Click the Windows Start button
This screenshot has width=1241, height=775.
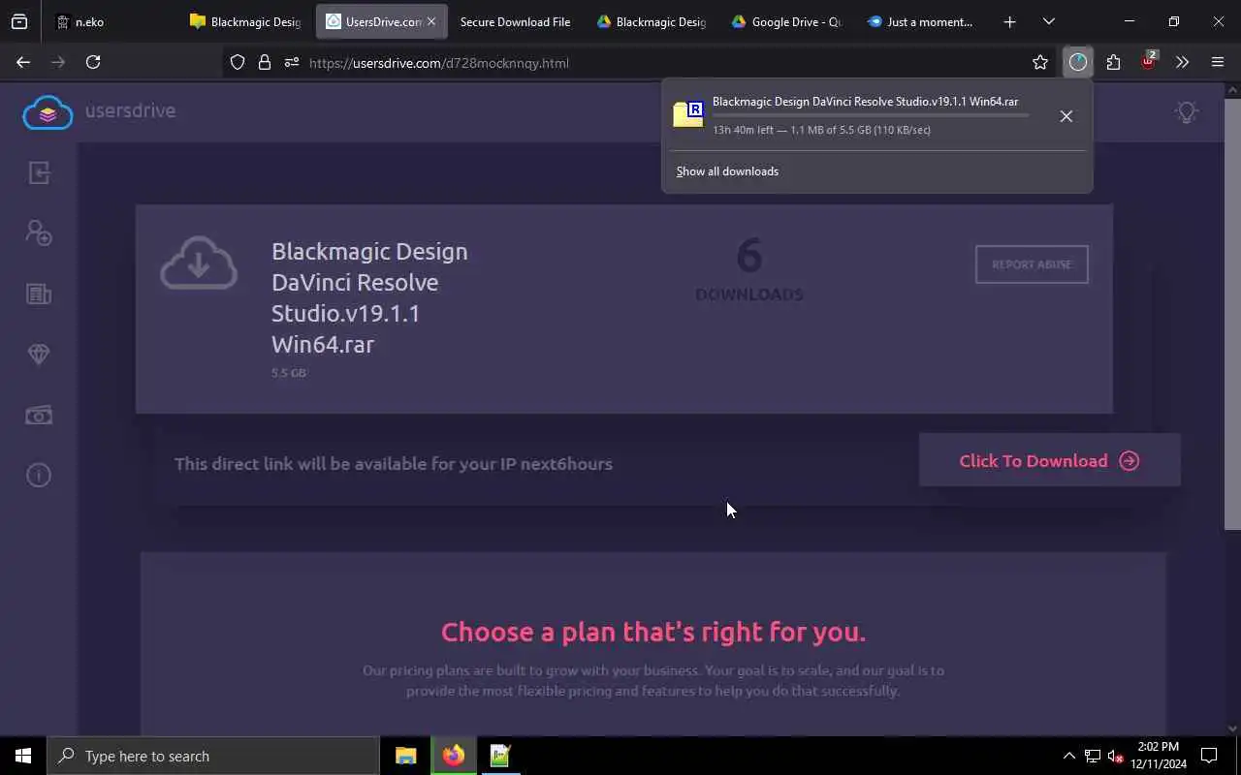point(23,756)
